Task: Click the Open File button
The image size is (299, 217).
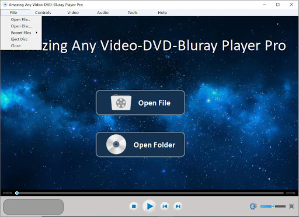Action: pyautogui.click(x=140, y=103)
